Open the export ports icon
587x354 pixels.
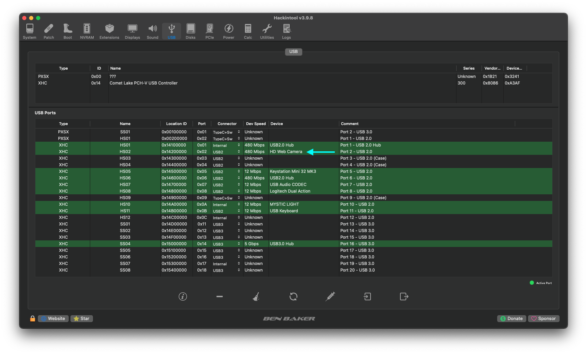[x=404, y=297]
